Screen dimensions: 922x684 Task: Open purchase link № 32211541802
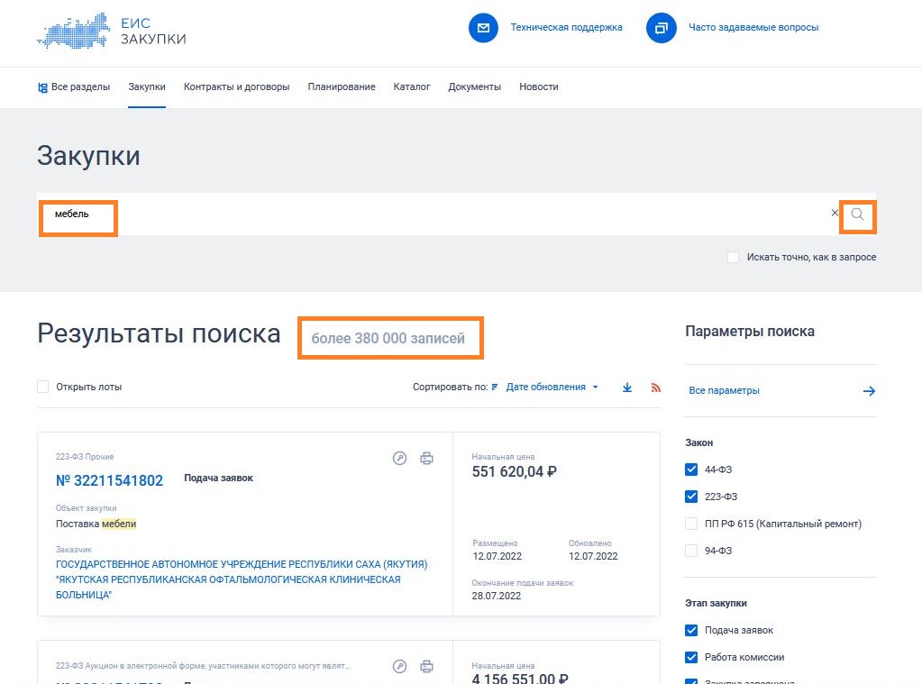(109, 481)
